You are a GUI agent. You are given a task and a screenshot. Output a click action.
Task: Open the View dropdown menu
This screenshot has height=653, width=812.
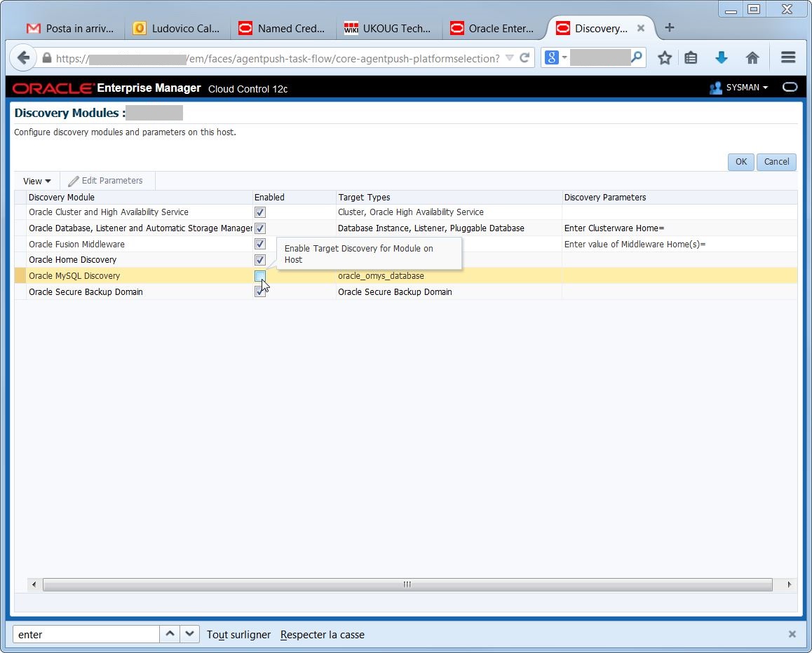pyautogui.click(x=36, y=181)
